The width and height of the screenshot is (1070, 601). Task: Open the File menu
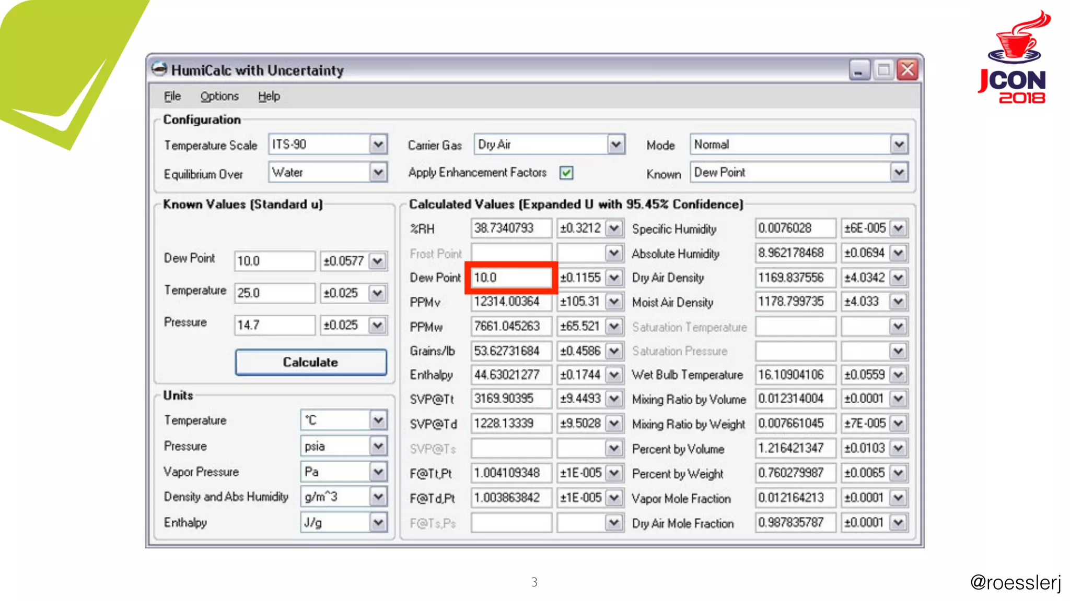pyautogui.click(x=172, y=97)
